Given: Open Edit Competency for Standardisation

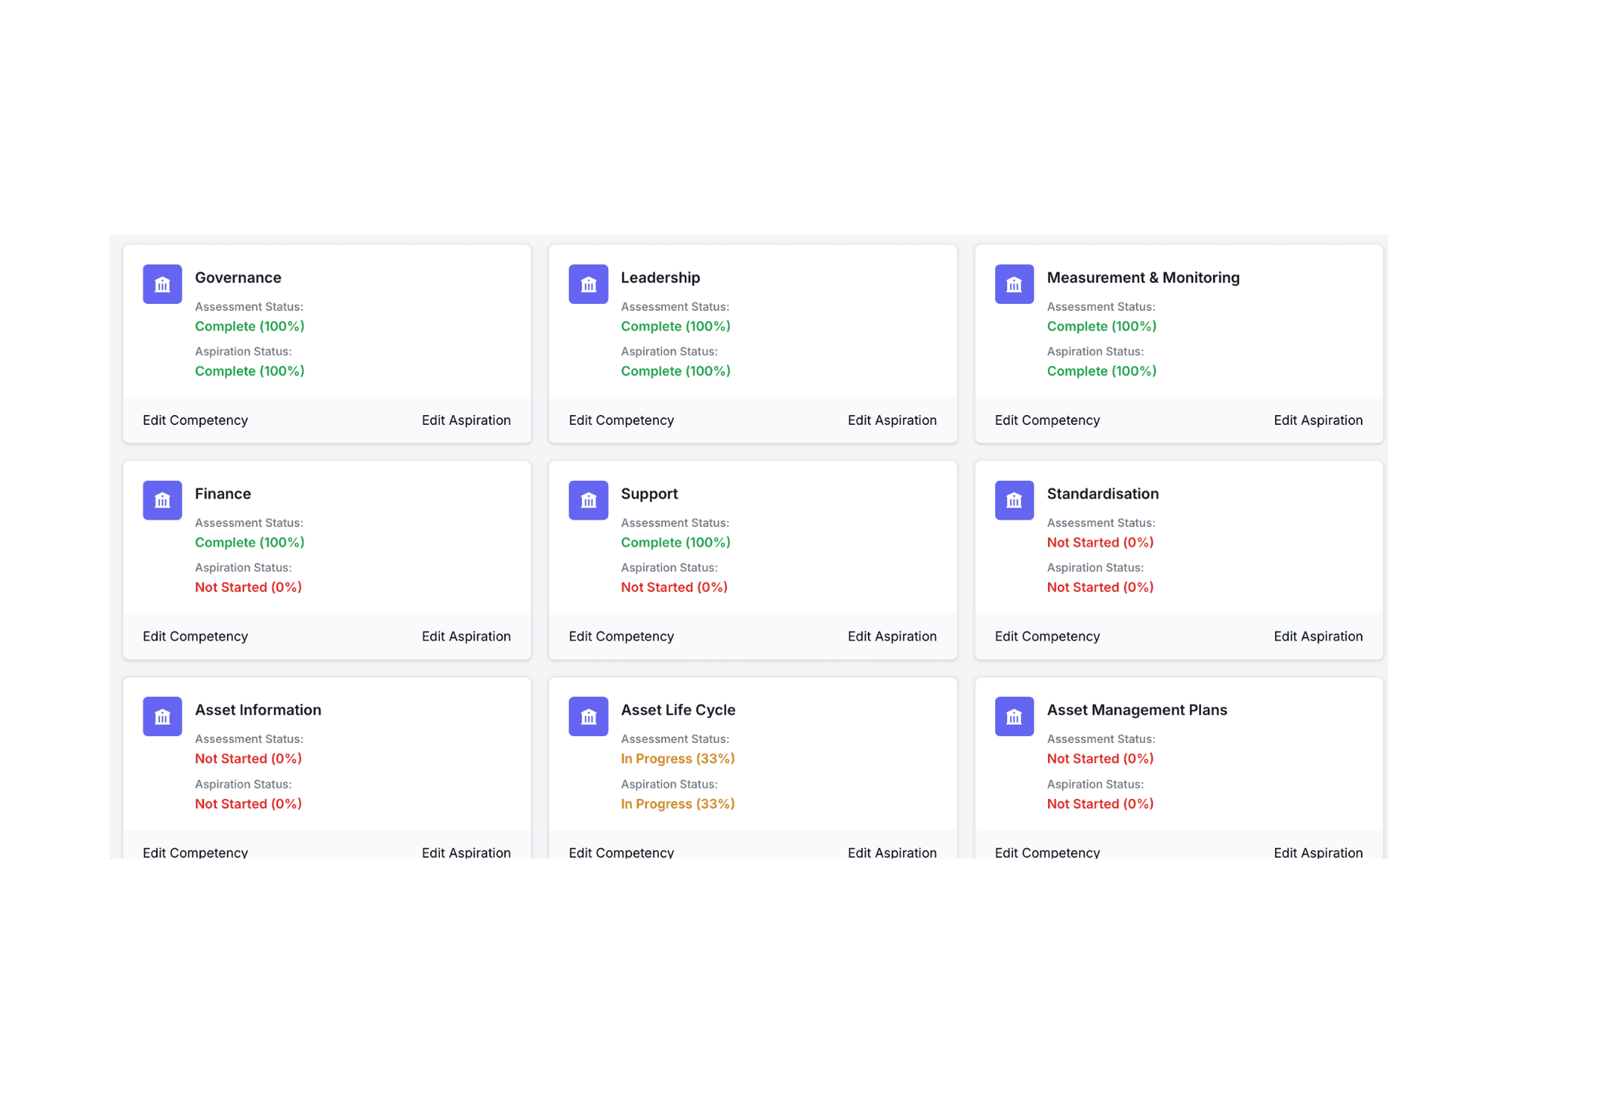Looking at the screenshot, I should coord(1047,636).
